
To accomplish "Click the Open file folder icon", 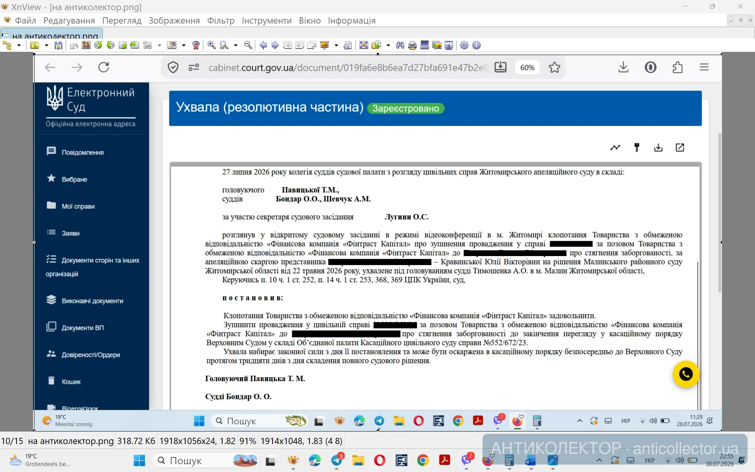I will click(35, 45).
